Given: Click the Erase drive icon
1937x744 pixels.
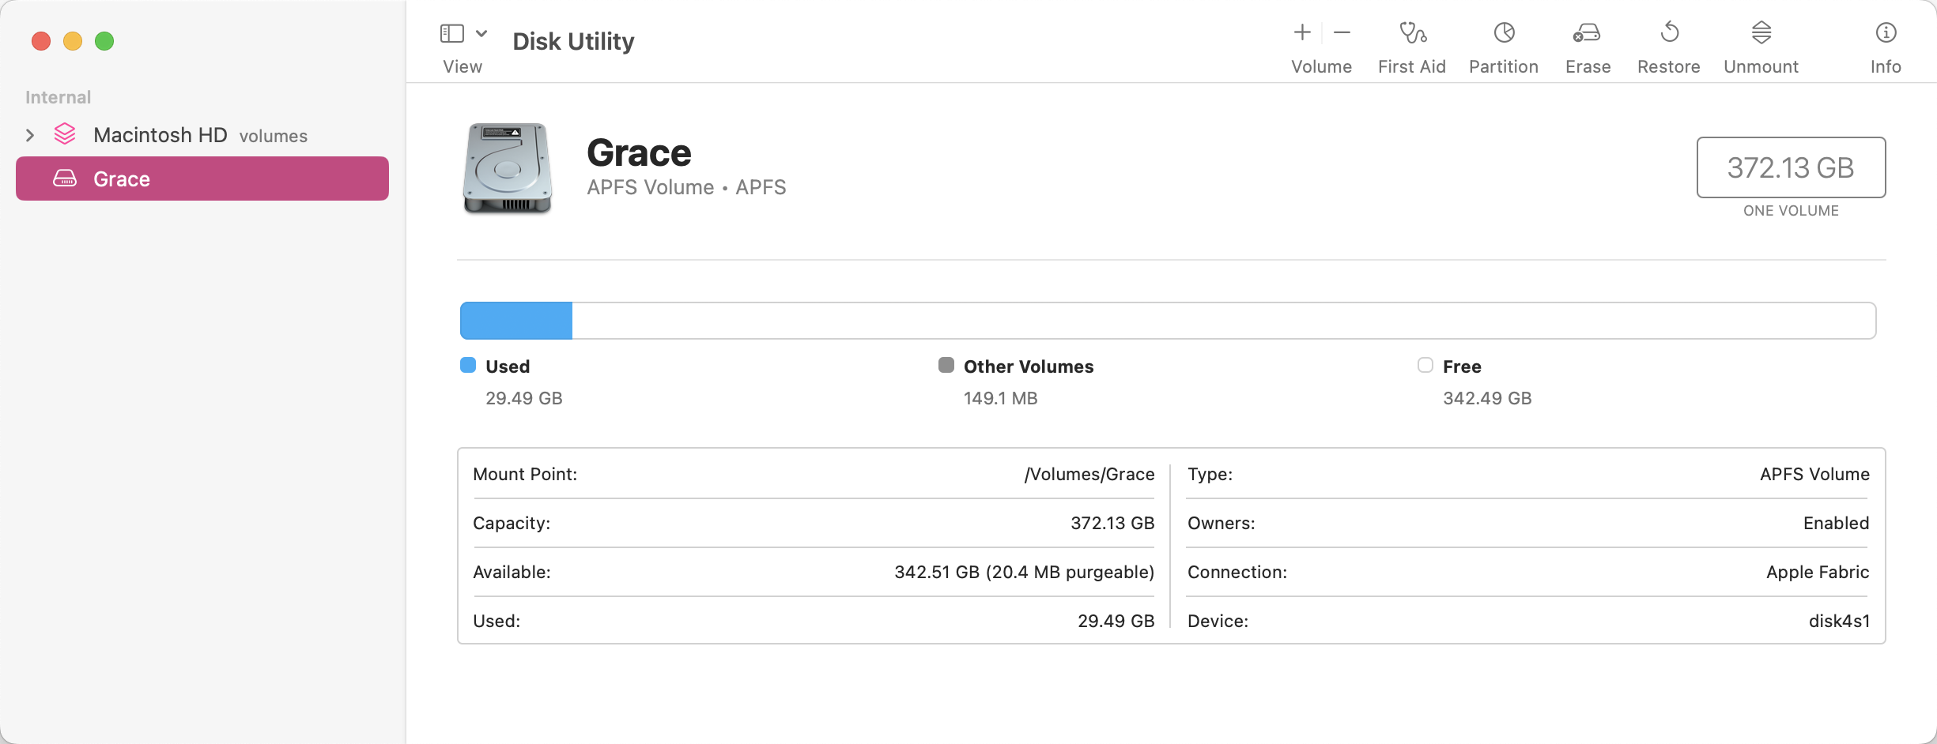Looking at the screenshot, I should point(1587,33).
